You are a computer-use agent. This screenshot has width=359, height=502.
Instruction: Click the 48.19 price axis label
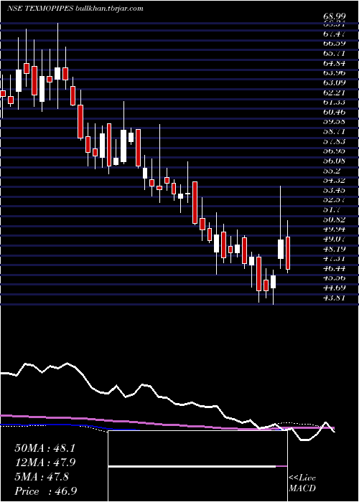pos(334,249)
